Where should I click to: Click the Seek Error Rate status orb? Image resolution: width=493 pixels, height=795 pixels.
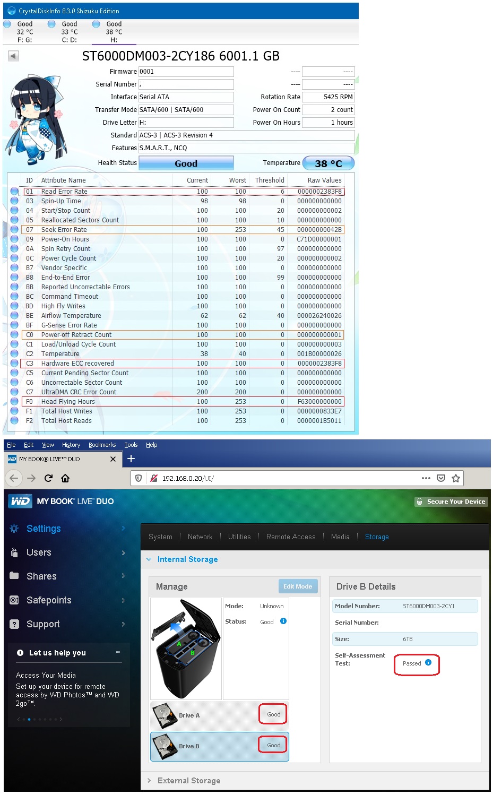(14, 230)
